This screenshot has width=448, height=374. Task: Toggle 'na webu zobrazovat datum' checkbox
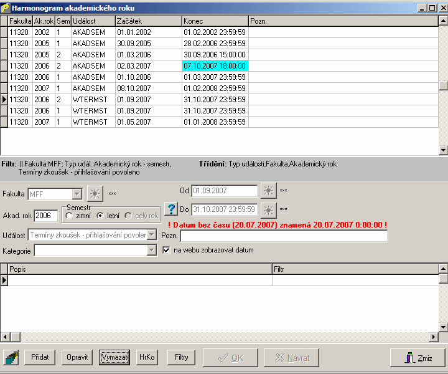(x=167, y=250)
